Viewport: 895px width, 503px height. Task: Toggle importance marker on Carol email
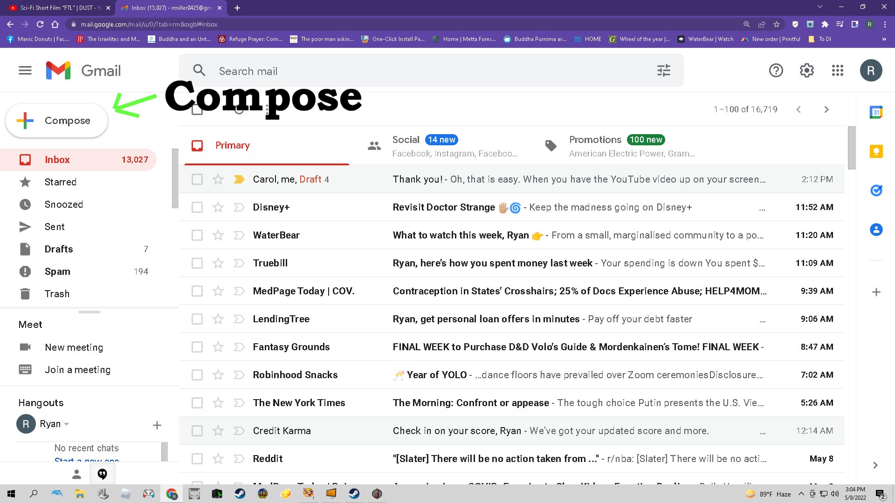[x=239, y=179]
